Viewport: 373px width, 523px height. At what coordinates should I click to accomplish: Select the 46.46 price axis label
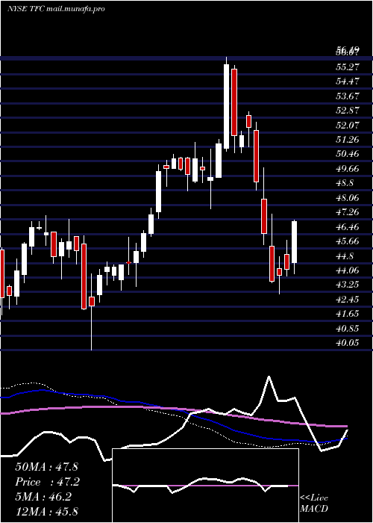348,227
